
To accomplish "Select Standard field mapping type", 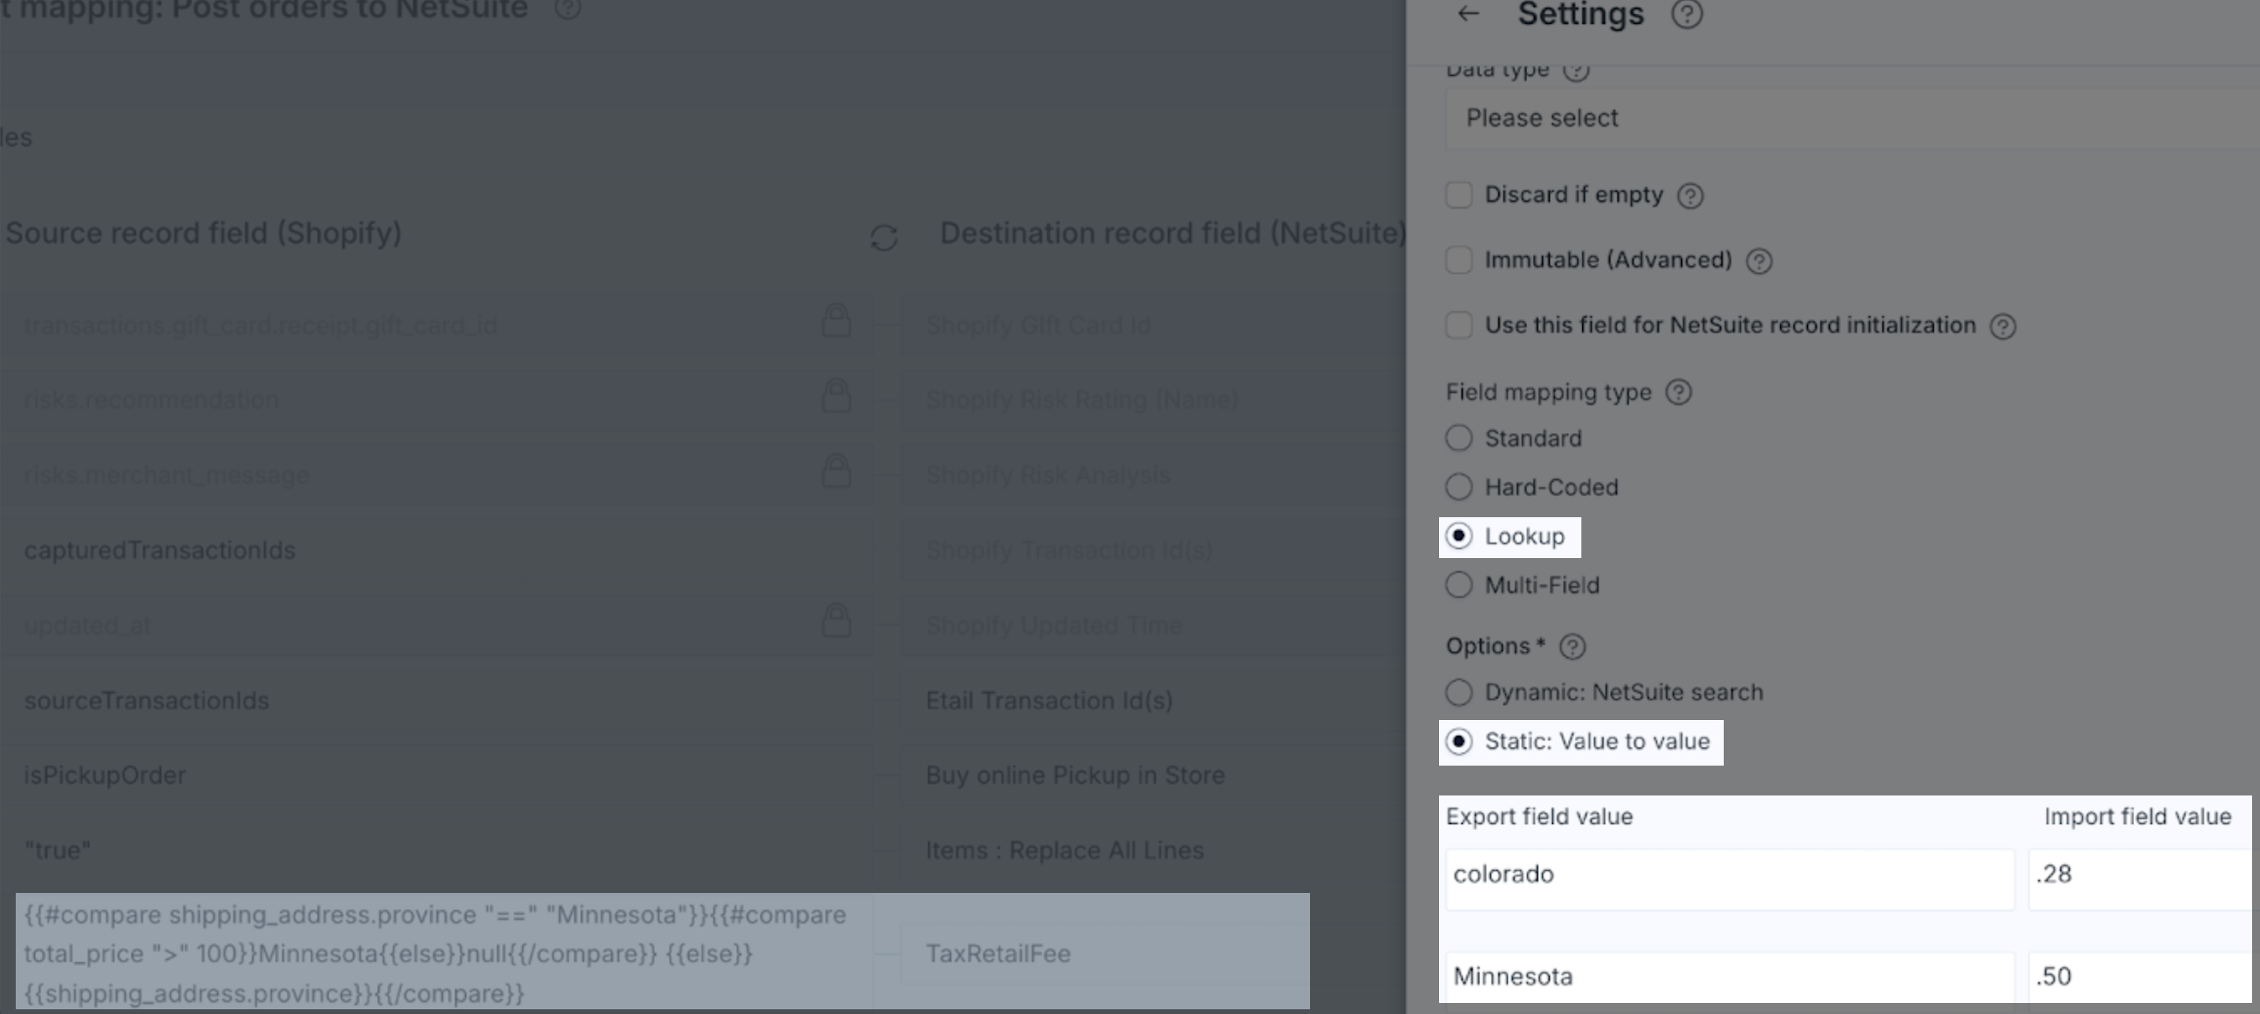I will (x=1459, y=438).
